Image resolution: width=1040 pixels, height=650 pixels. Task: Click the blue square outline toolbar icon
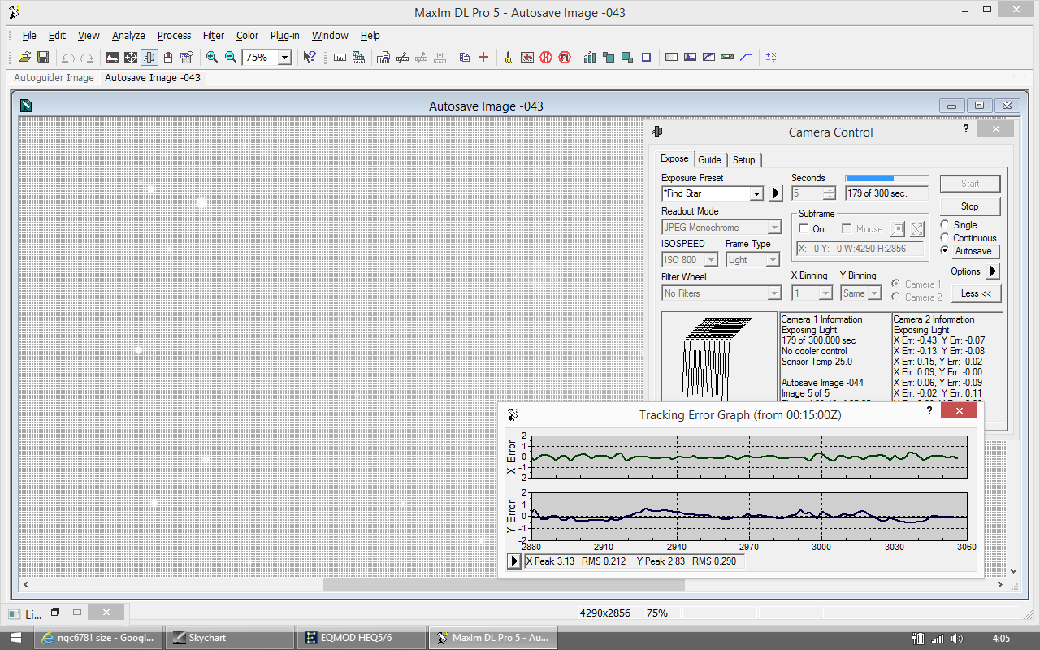click(x=646, y=57)
